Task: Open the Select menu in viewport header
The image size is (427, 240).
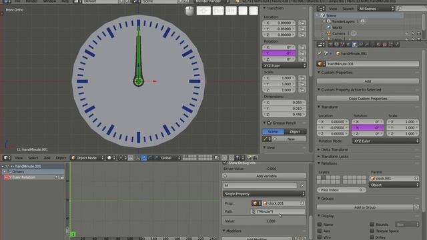Action: (33, 158)
